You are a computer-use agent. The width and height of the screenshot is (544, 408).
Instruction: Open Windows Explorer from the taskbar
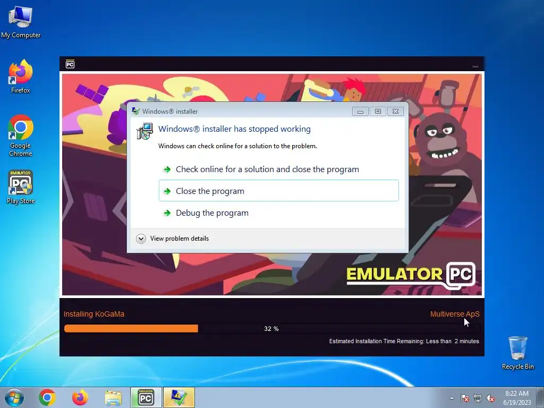pos(113,398)
